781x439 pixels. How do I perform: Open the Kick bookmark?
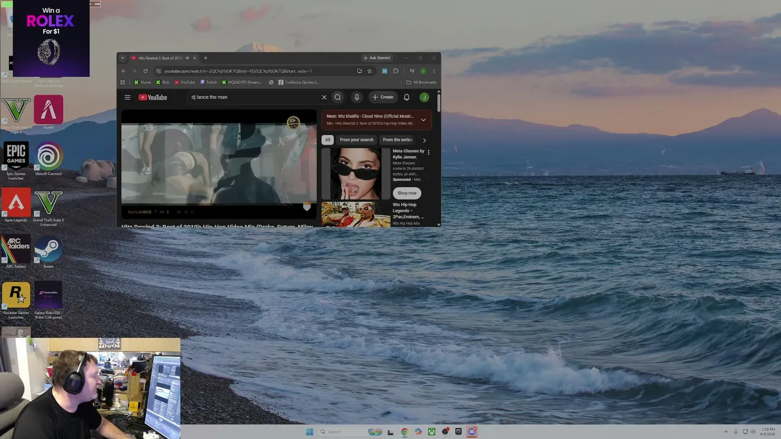tap(163, 82)
